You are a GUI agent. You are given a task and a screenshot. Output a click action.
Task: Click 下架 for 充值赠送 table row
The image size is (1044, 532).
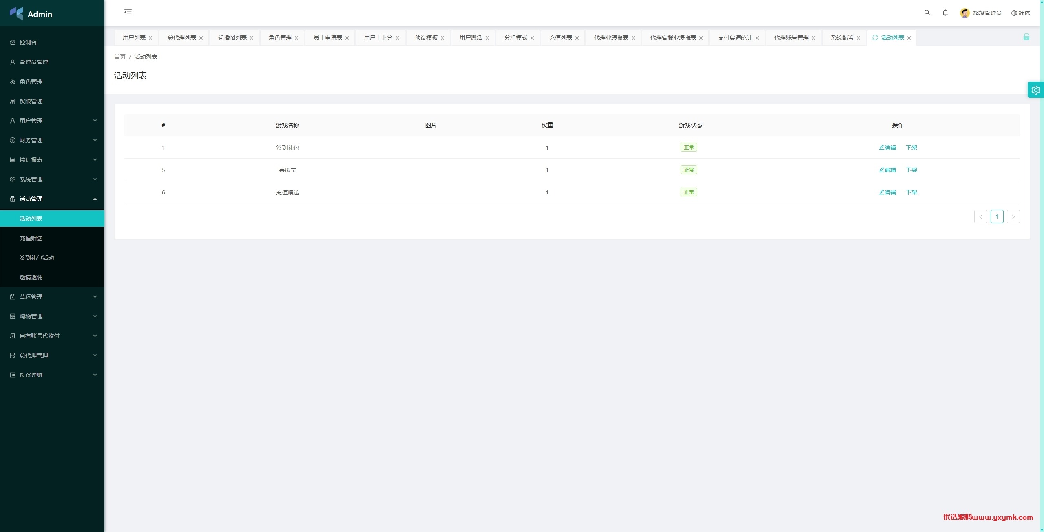911,192
